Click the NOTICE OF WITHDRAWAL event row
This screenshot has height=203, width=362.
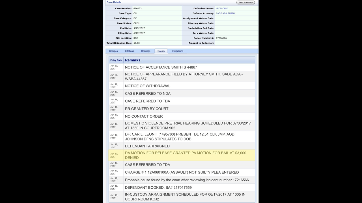click(x=148, y=86)
